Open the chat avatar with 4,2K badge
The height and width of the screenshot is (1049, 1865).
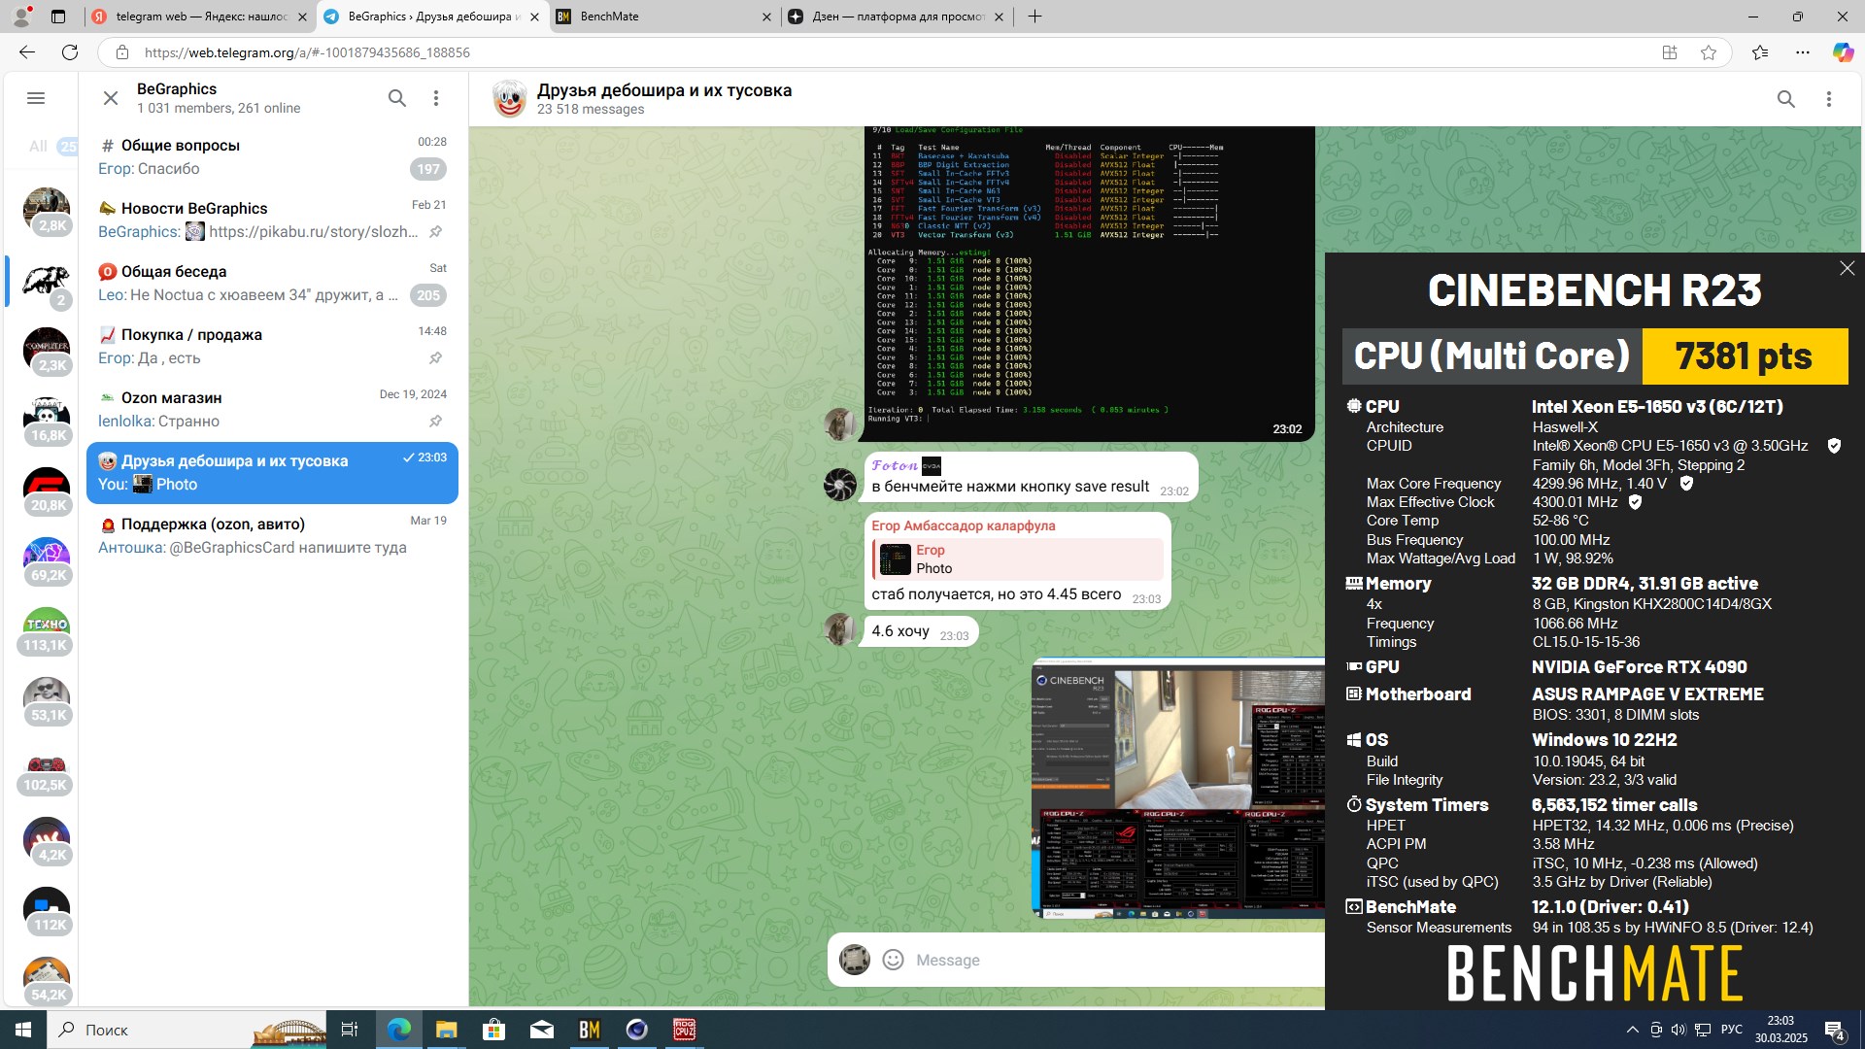[x=47, y=840]
